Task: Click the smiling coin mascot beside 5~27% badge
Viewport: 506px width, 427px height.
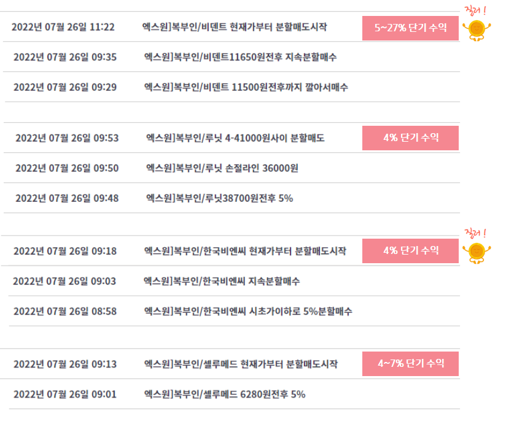Action: click(477, 30)
